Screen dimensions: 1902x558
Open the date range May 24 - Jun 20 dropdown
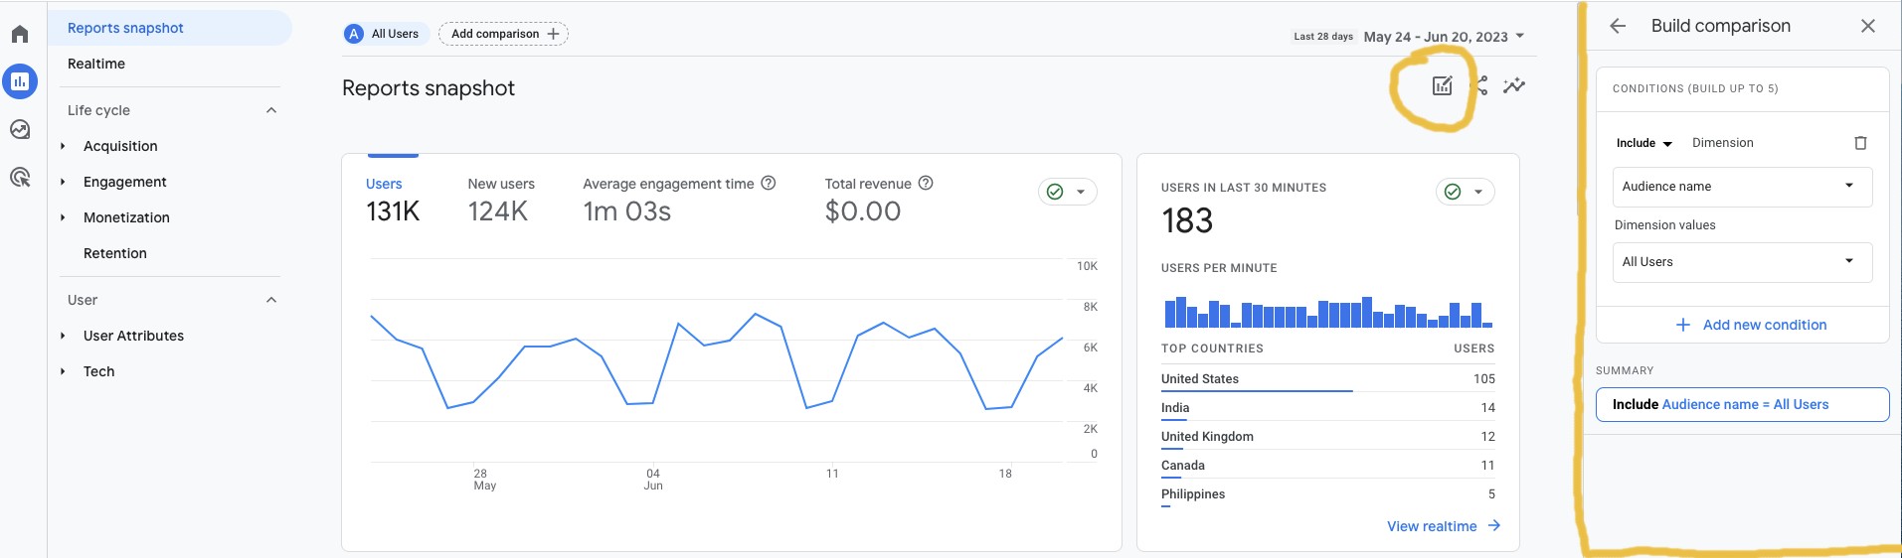[1444, 37]
